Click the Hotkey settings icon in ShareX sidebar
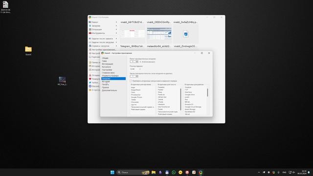This screenshot has width=313, height=176. [90, 57]
